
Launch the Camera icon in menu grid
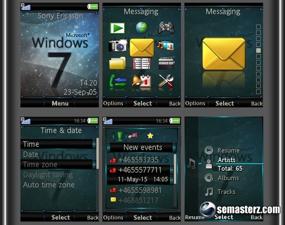coord(117,46)
